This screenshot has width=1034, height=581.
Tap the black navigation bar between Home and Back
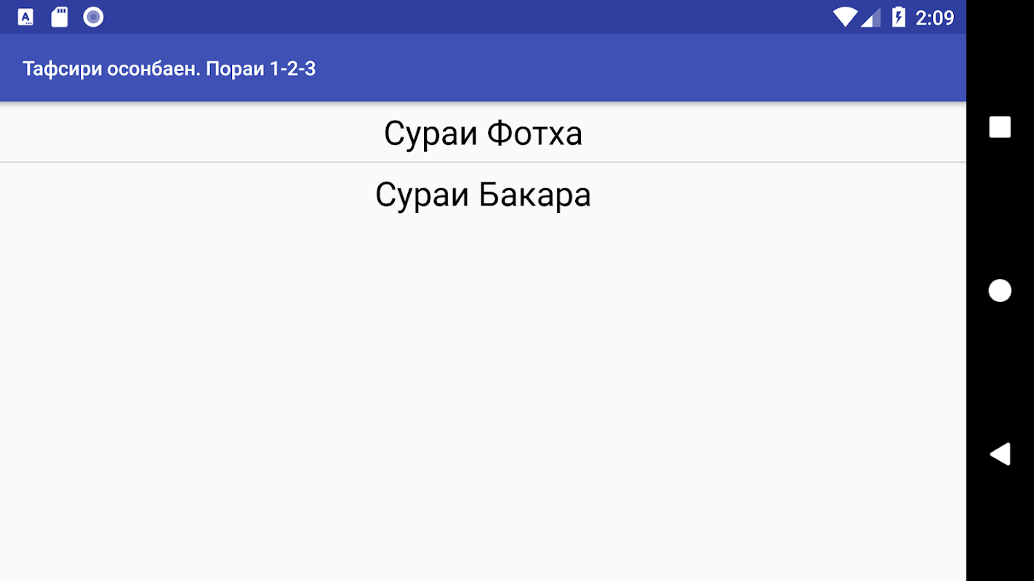tap(1000, 372)
